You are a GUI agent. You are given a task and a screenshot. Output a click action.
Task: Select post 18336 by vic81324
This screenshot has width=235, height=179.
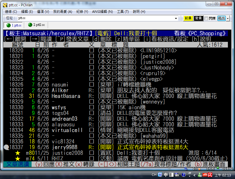[x=116, y=141]
